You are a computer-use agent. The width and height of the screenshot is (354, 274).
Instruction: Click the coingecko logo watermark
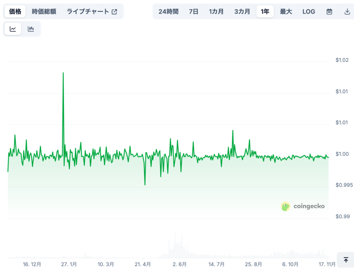point(302,206)
